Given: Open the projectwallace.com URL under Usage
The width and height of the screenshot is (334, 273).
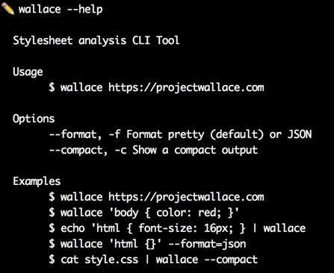Looking at the screenshot, I should 186,88.
